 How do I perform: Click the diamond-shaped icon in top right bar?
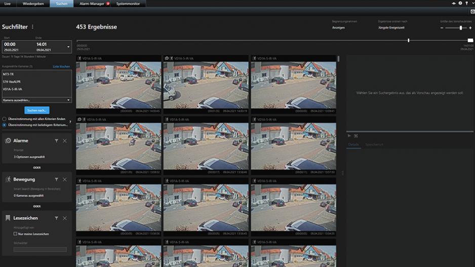click(454, 4)
